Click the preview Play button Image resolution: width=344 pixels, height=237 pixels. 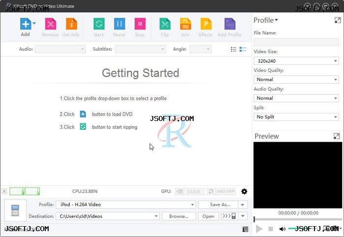(259, 229)
